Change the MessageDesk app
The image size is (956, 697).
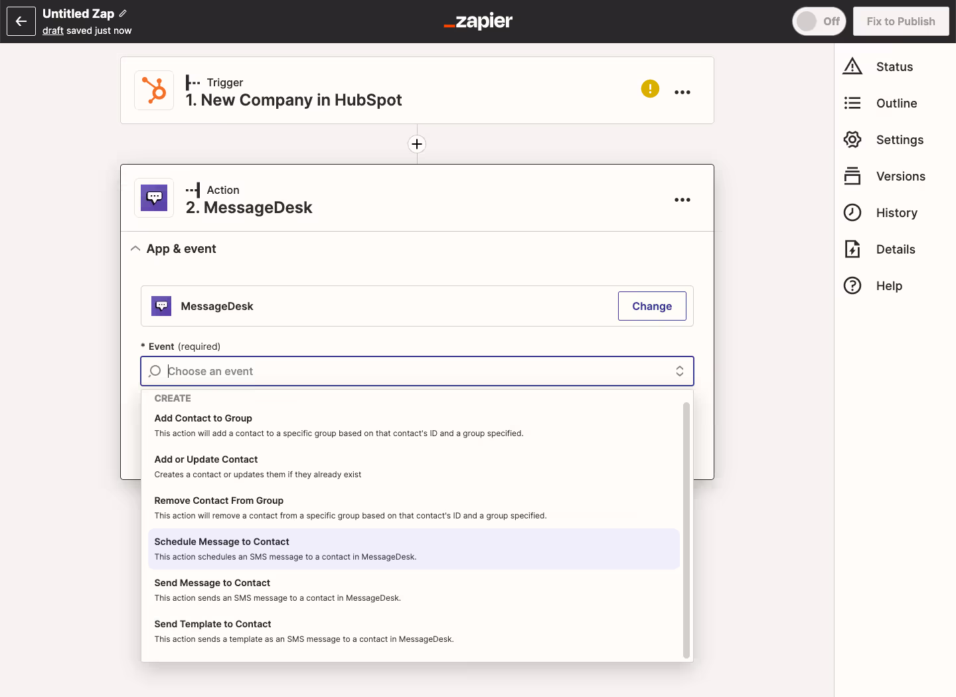(x=651, y=306)
